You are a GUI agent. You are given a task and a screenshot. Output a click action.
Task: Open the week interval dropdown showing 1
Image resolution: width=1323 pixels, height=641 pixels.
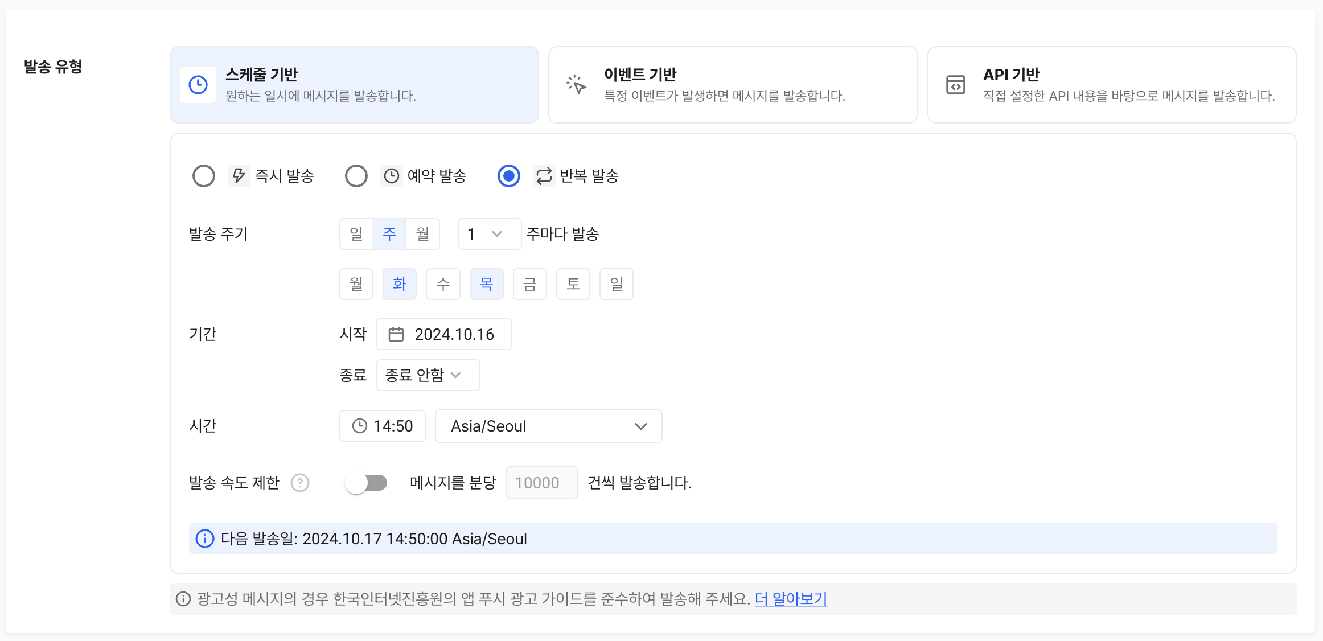[x=490, y=234]
